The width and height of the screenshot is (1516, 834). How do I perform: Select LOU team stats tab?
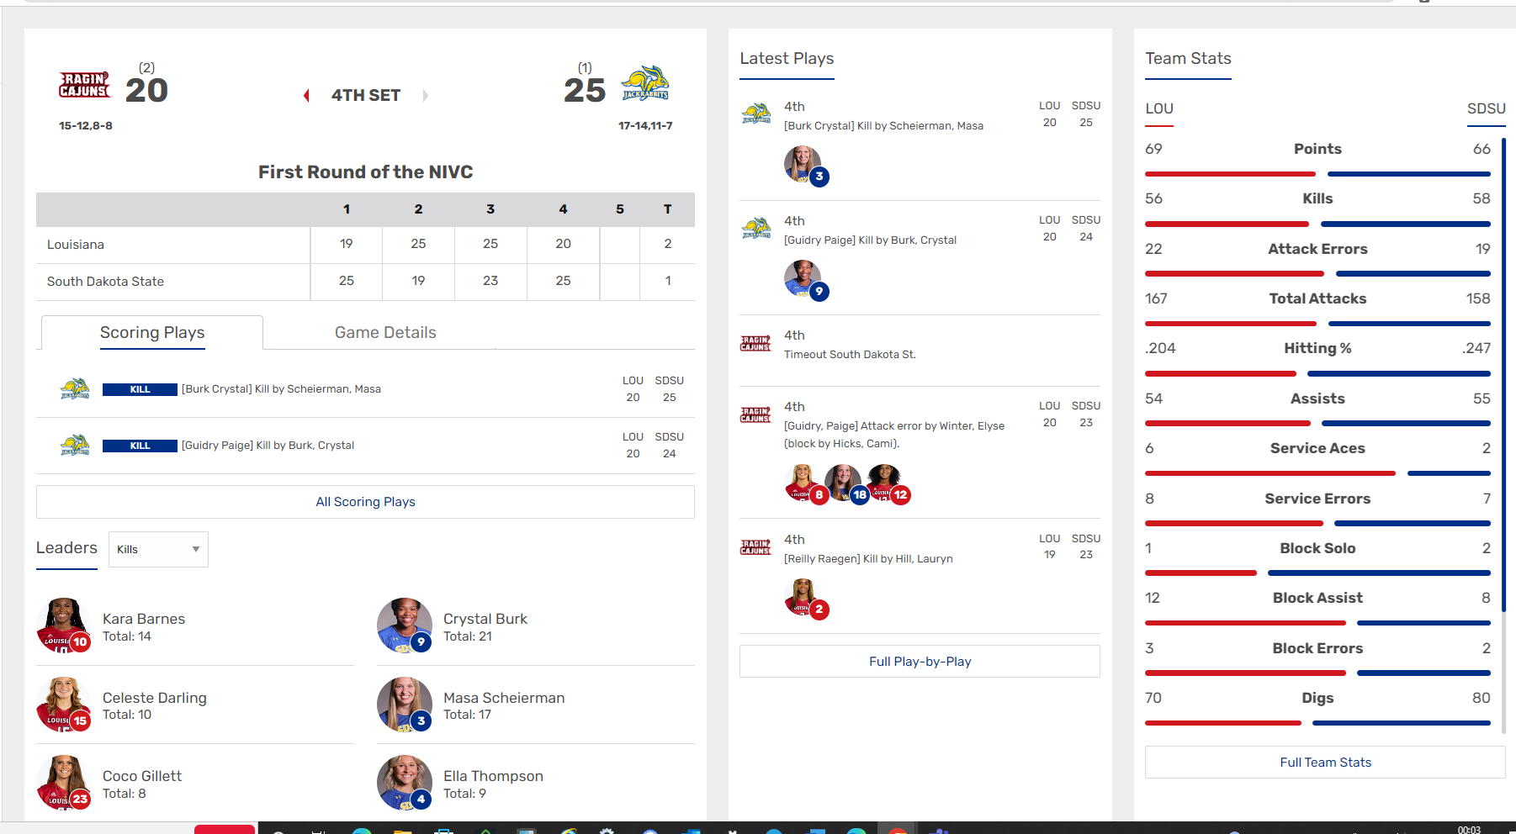click(1159, 109)
